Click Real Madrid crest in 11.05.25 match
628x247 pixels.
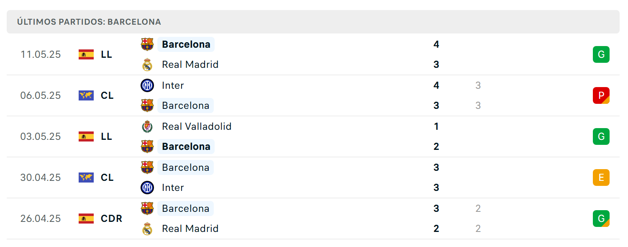click(147, 64)
